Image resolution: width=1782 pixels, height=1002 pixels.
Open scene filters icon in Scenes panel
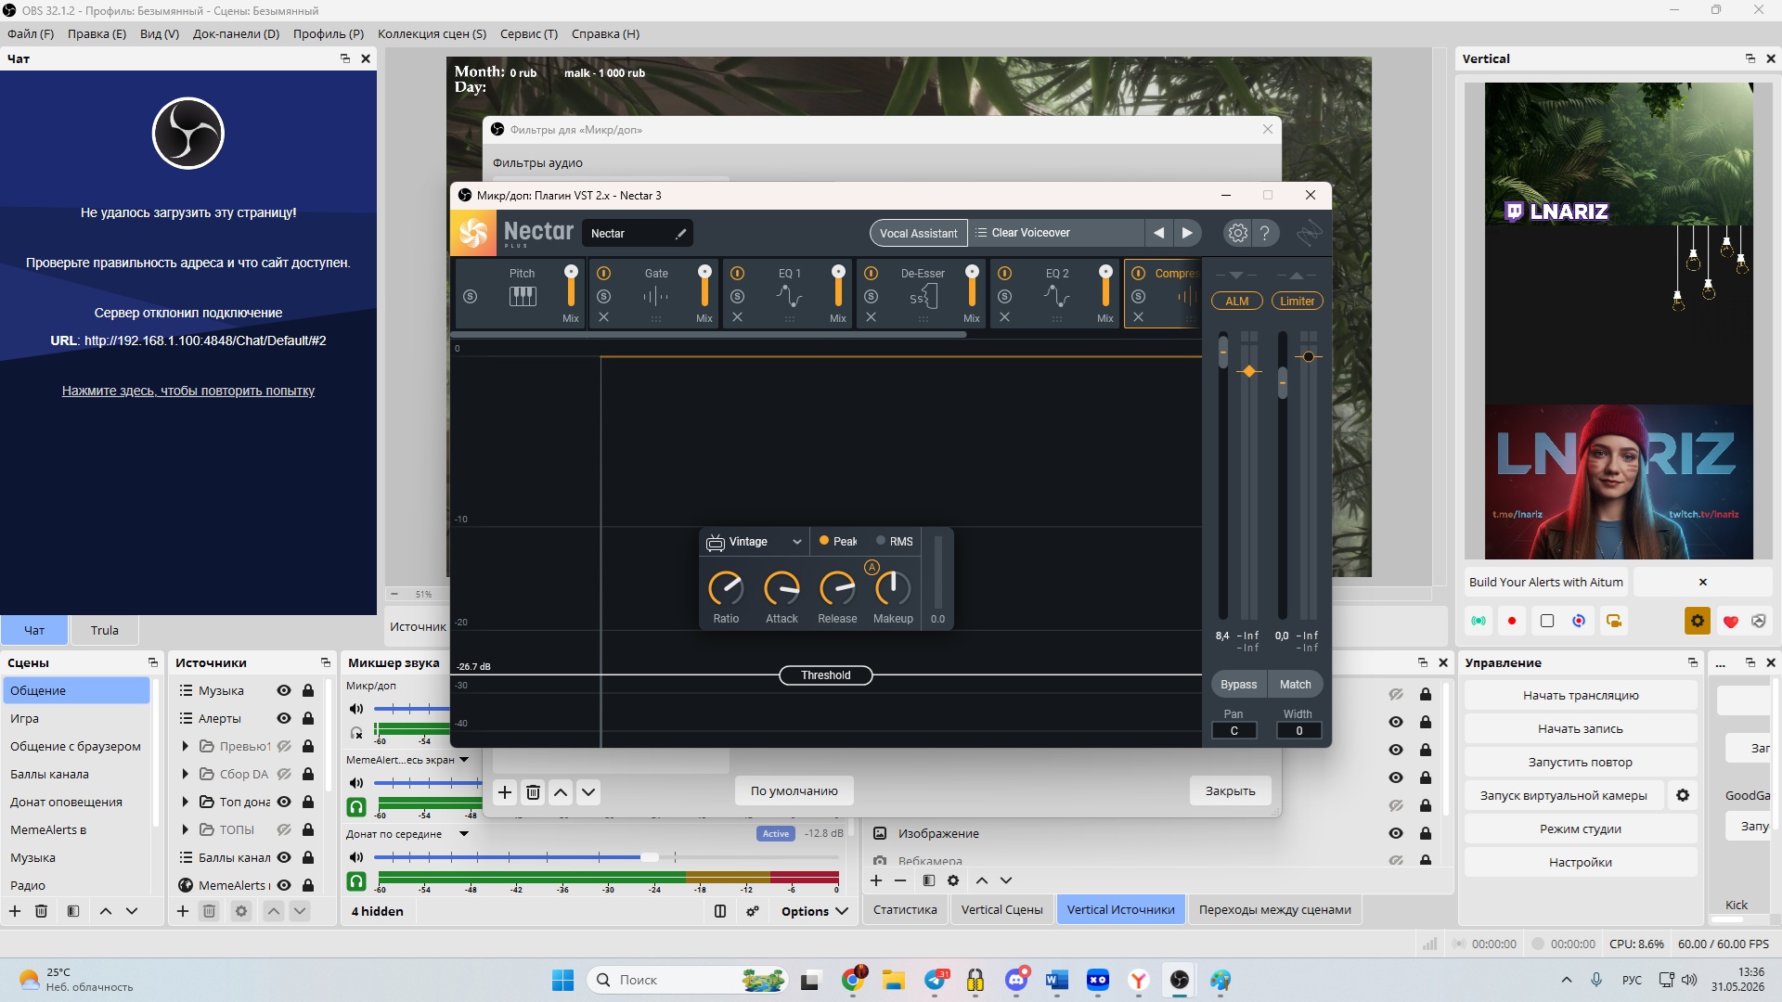point(73,911)
